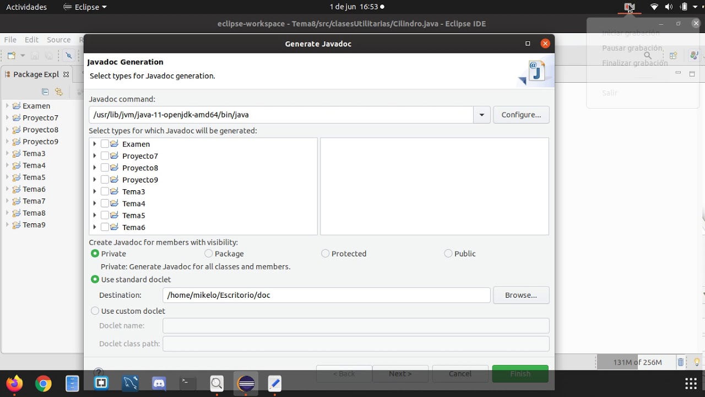Viewport: 705px width, 397px height.
Task: Launch Google Chrome from the dock
Action: (43, 383)
